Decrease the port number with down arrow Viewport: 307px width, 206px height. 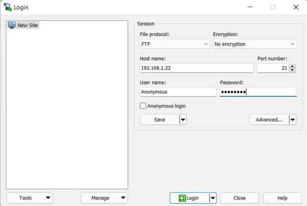pyautogui.click(x=292, y=70)
